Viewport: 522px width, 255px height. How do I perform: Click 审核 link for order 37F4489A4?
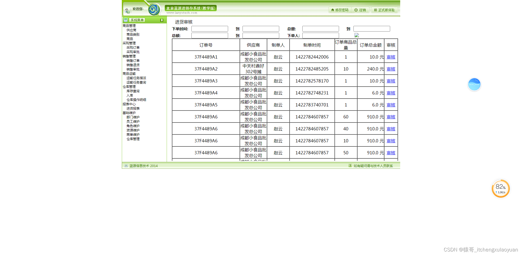tap(391, 93)
